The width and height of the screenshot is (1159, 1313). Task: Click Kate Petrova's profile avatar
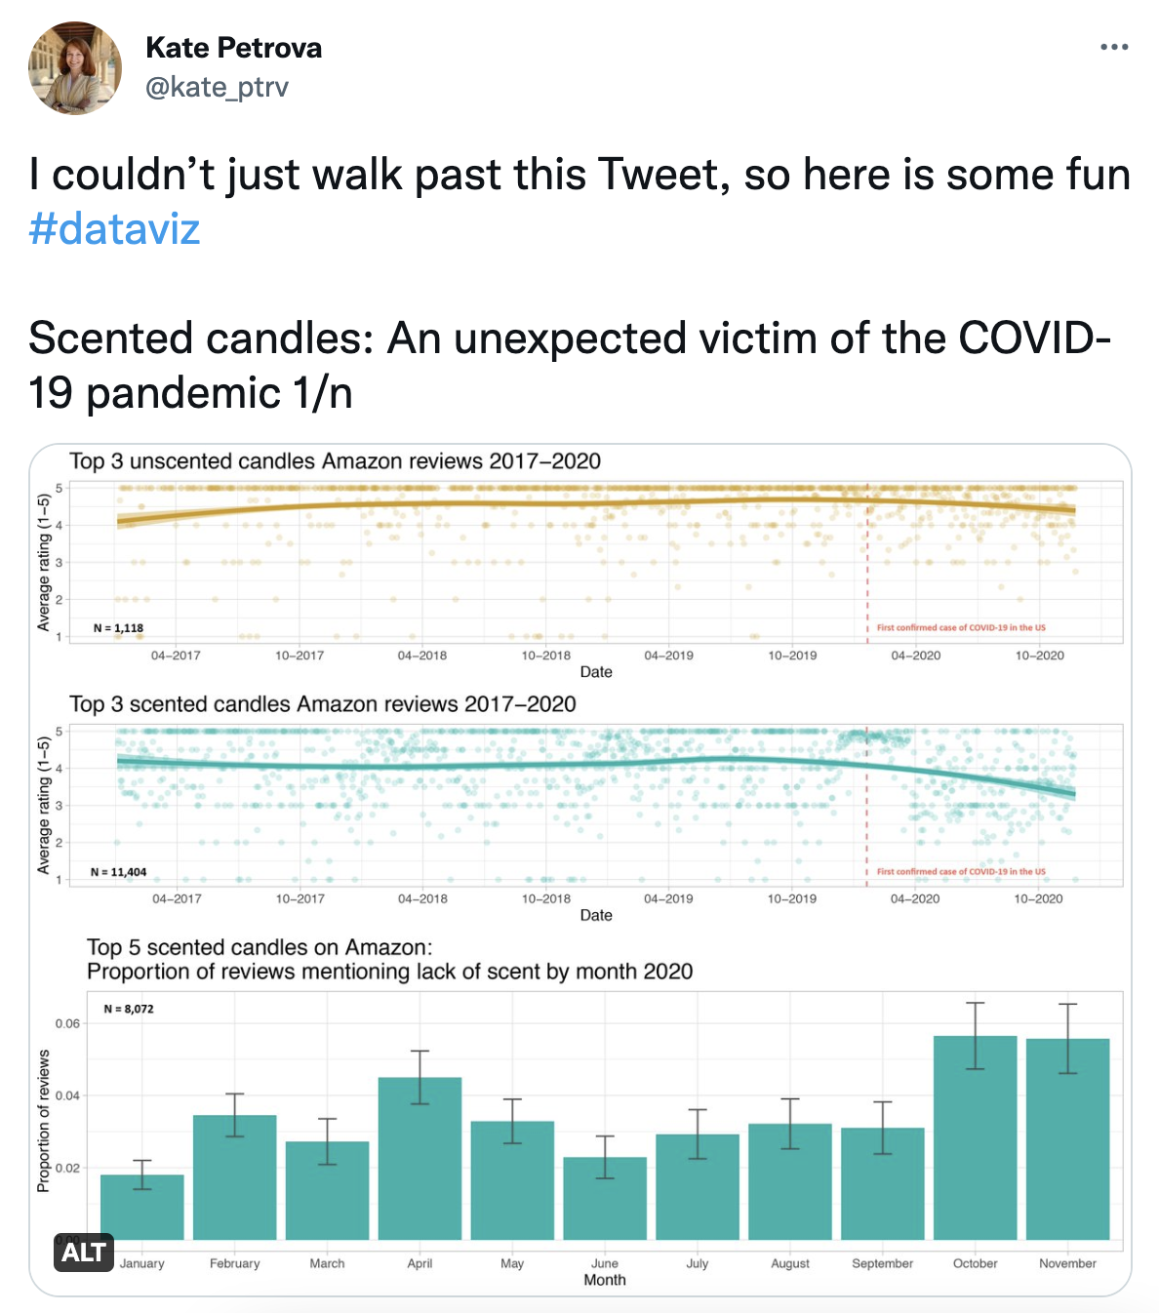click(75, 68)
